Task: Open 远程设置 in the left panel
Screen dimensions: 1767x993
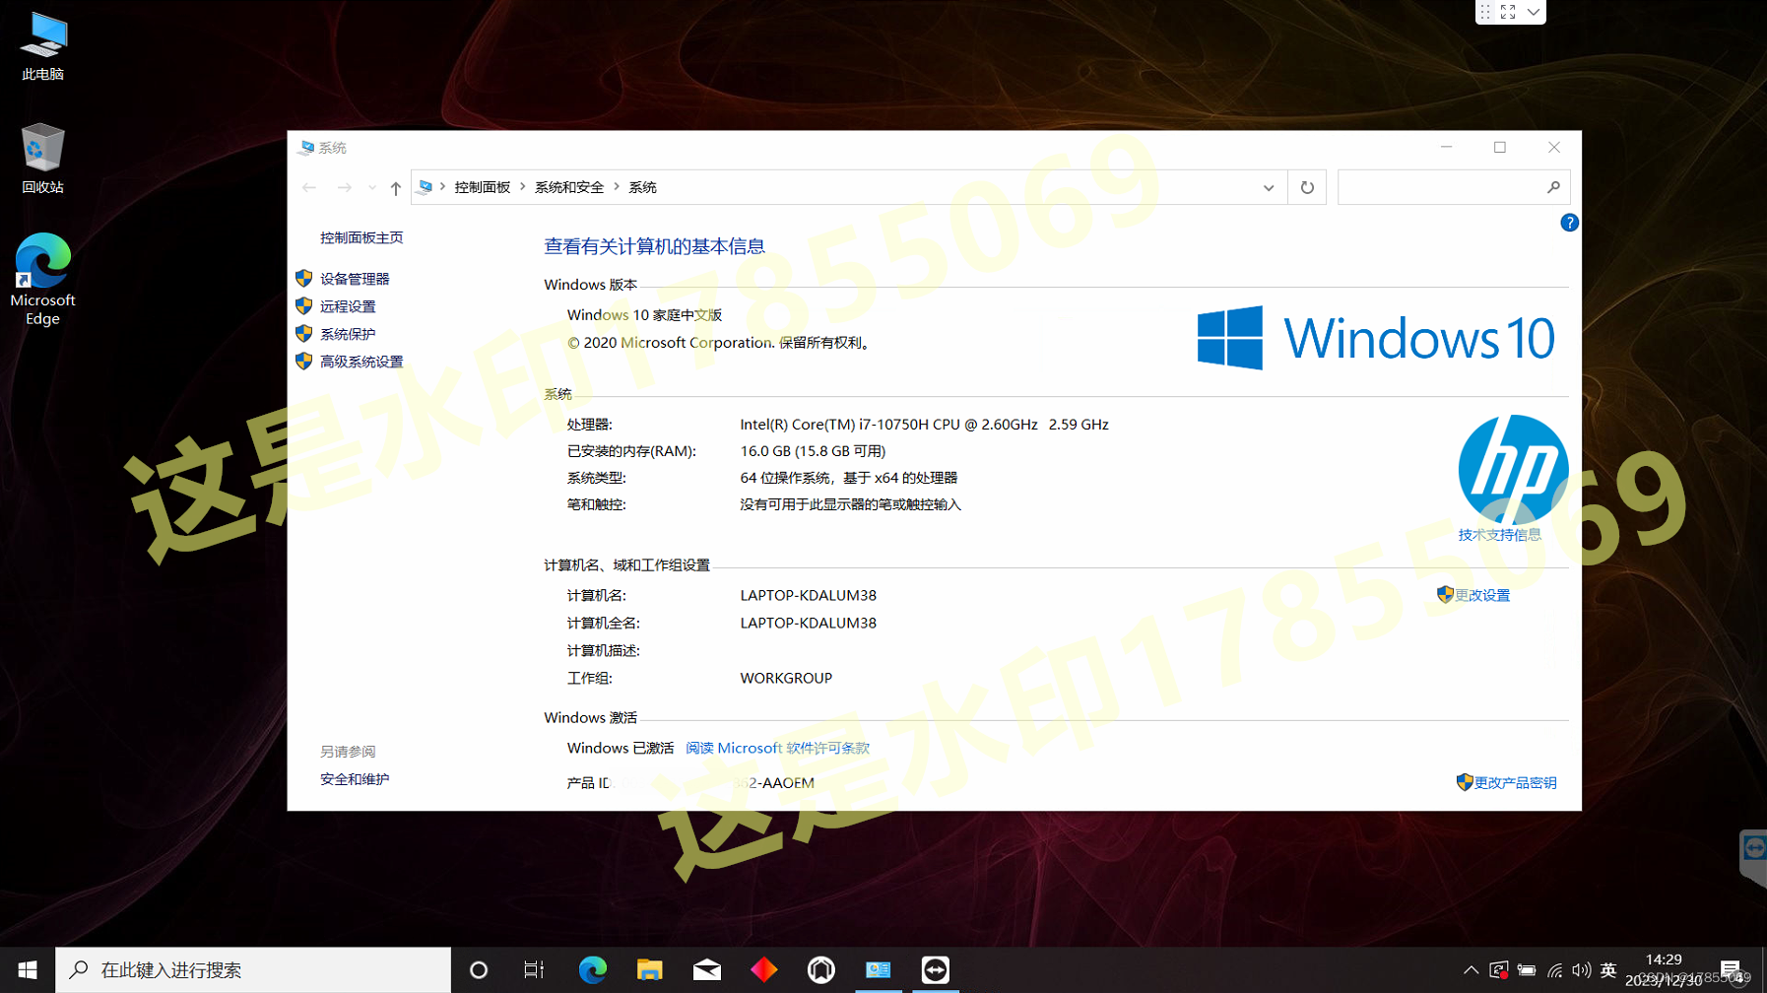Action: [x=348, y=306]
